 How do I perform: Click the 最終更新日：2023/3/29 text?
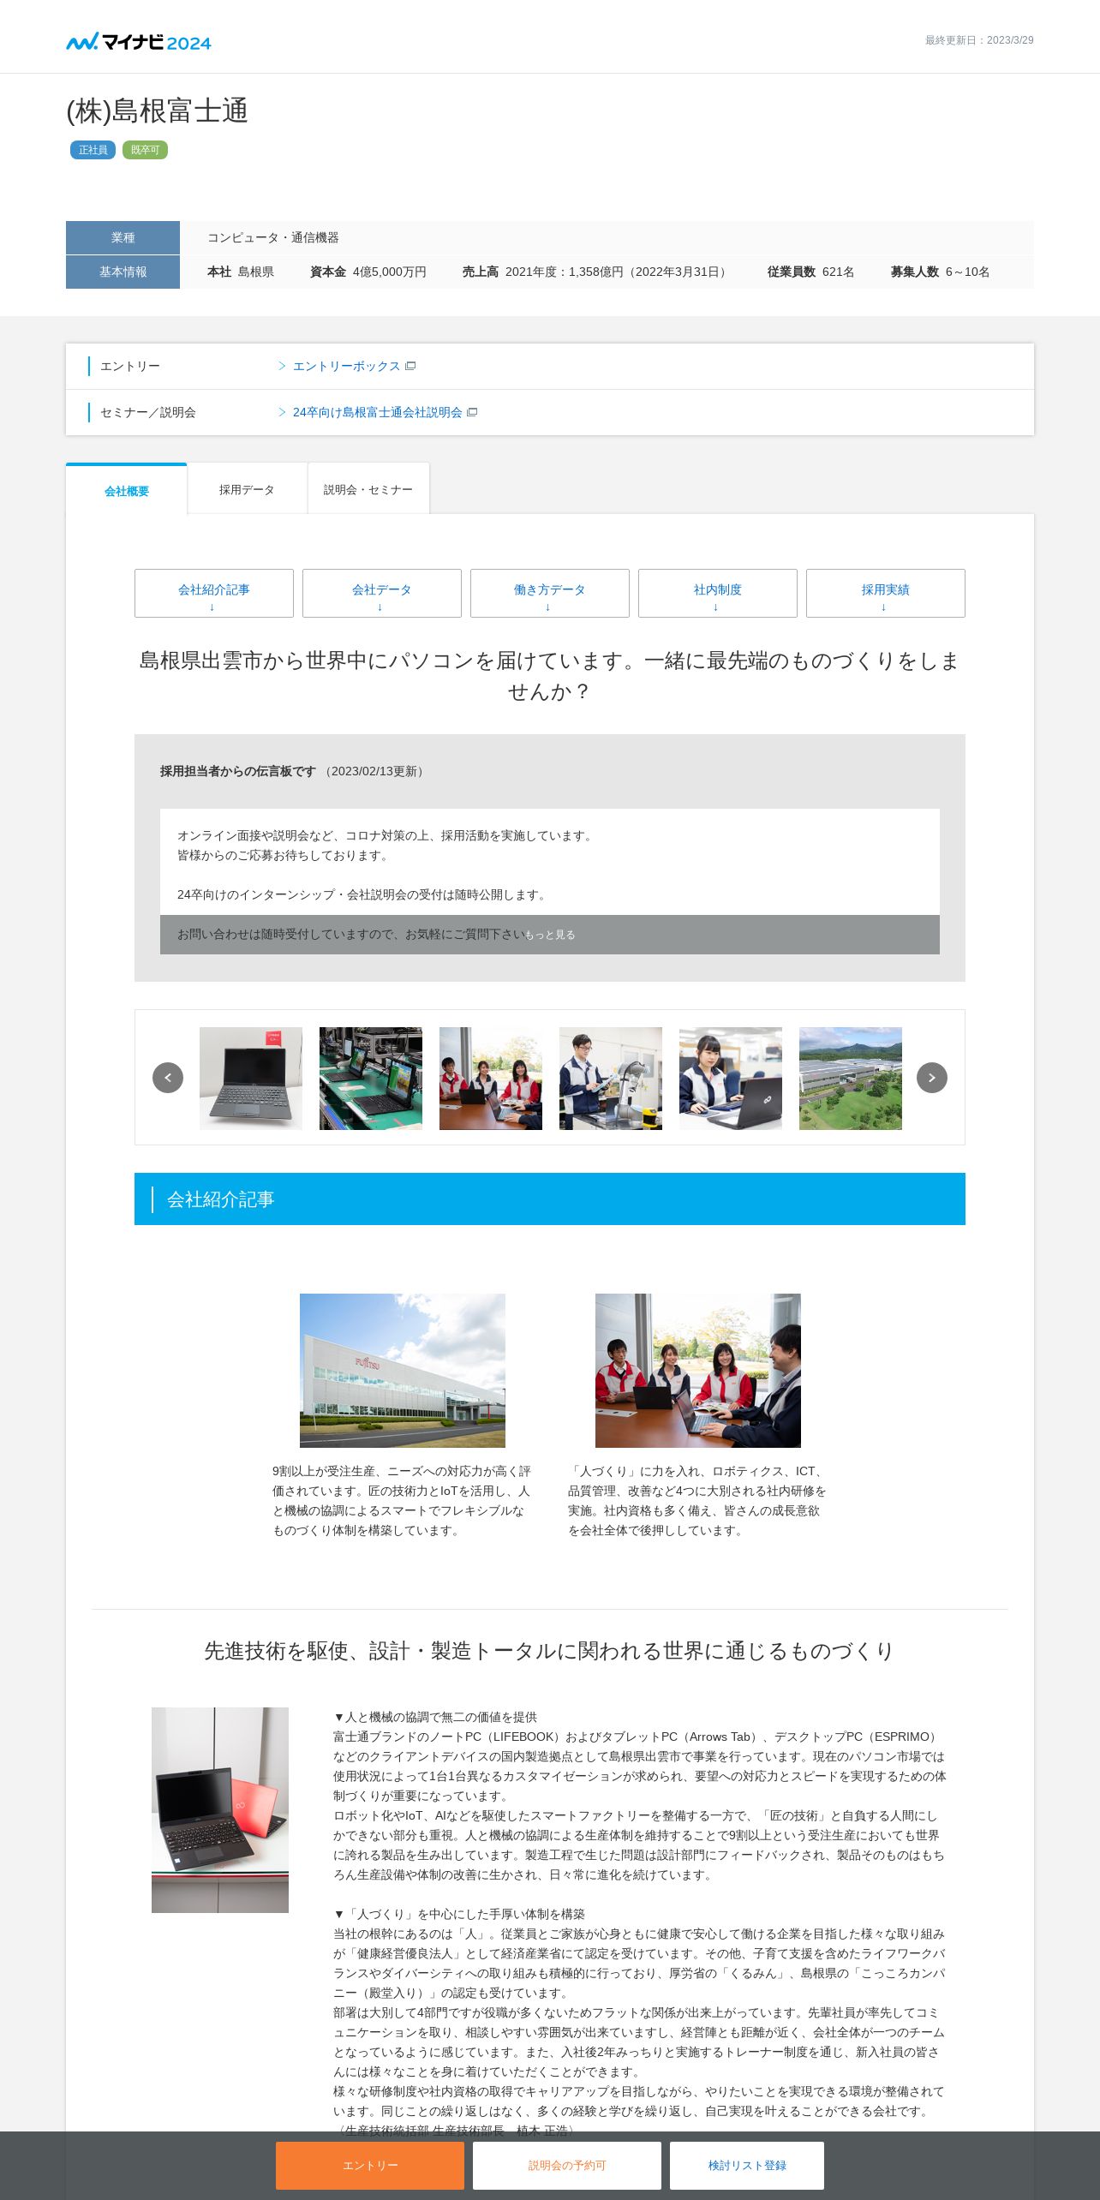coord(979,40)
